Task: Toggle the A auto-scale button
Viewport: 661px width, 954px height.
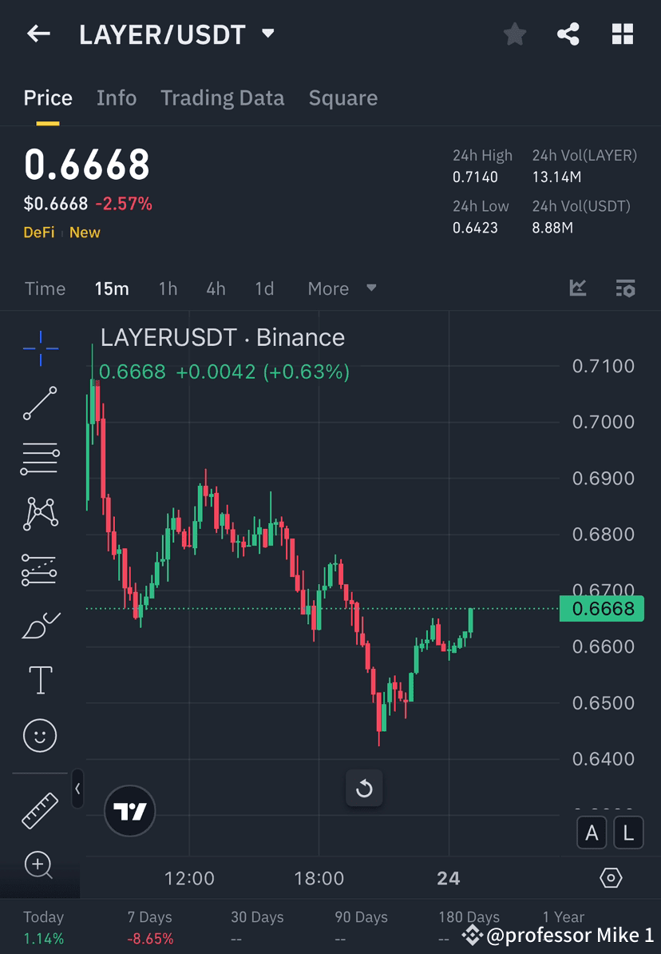Action: coord(592,833)
